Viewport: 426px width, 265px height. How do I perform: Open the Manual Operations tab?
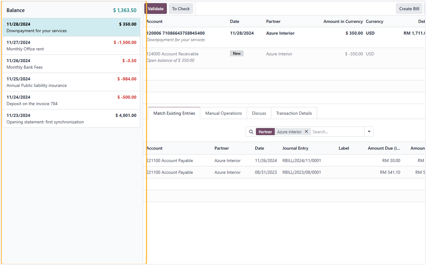pos(223,113)
